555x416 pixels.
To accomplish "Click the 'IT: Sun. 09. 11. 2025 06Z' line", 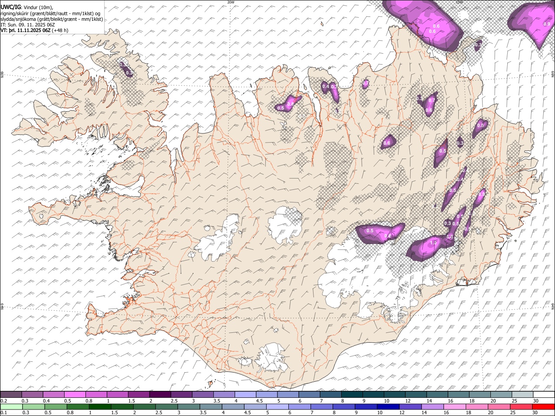I will 28,25.
